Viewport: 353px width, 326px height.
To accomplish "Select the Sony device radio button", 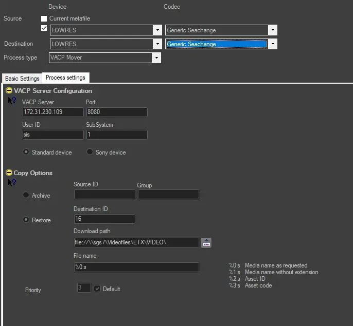I will coord(90,152).
